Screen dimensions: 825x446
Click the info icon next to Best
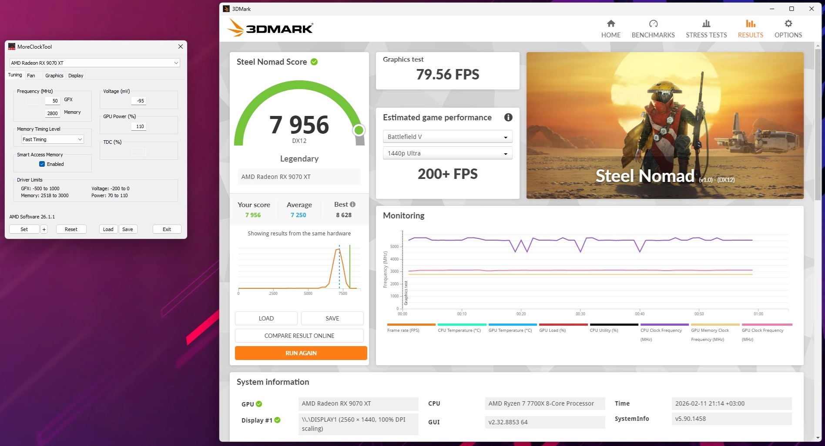352,204
